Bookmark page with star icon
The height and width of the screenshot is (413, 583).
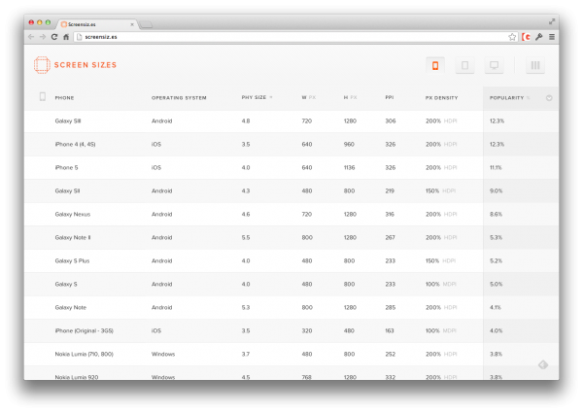click(x=512, y=37)
